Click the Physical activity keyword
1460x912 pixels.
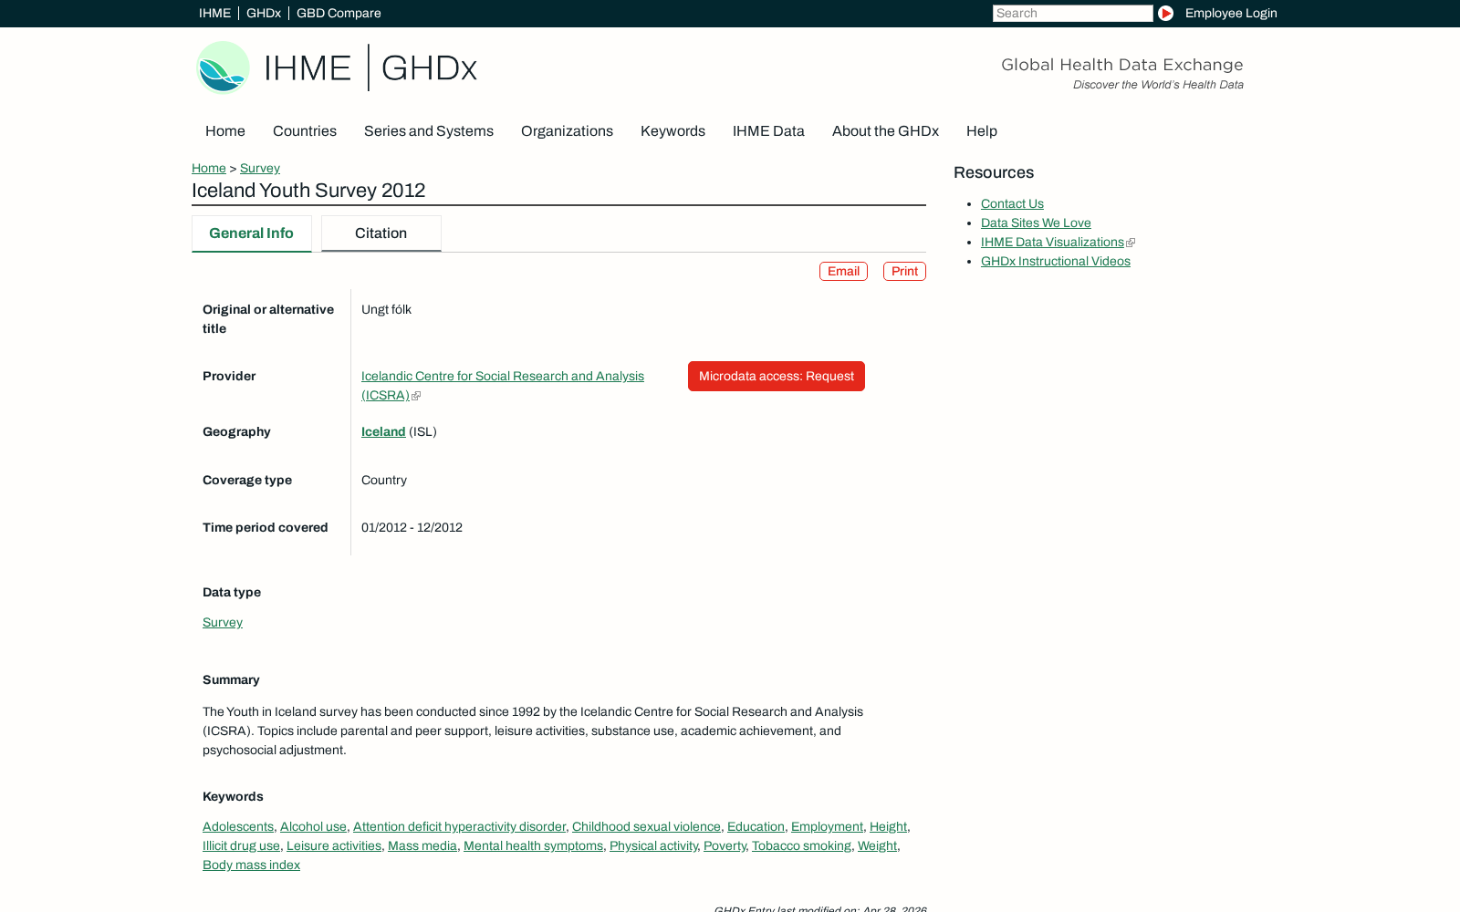click(x=653, y=845)
